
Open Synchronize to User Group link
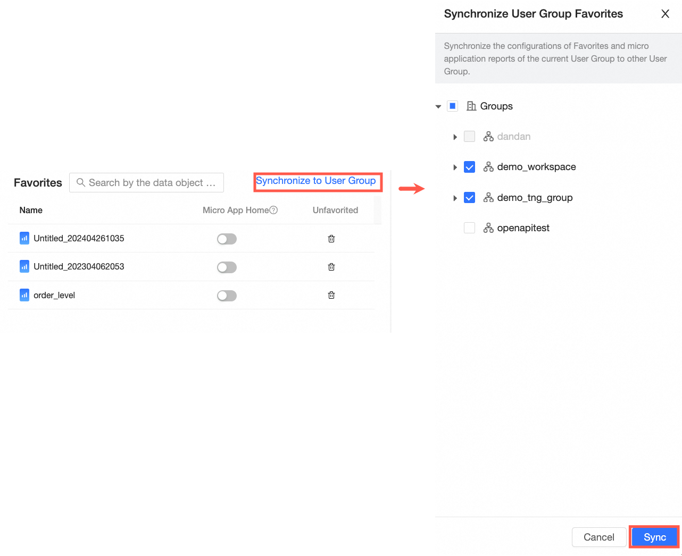[x=316, y=181]
